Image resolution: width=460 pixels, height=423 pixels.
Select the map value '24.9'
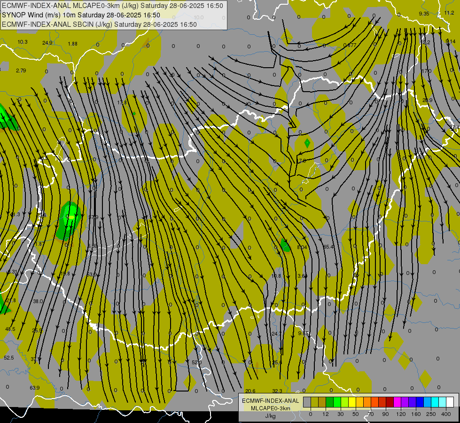(x=47, y=43)
